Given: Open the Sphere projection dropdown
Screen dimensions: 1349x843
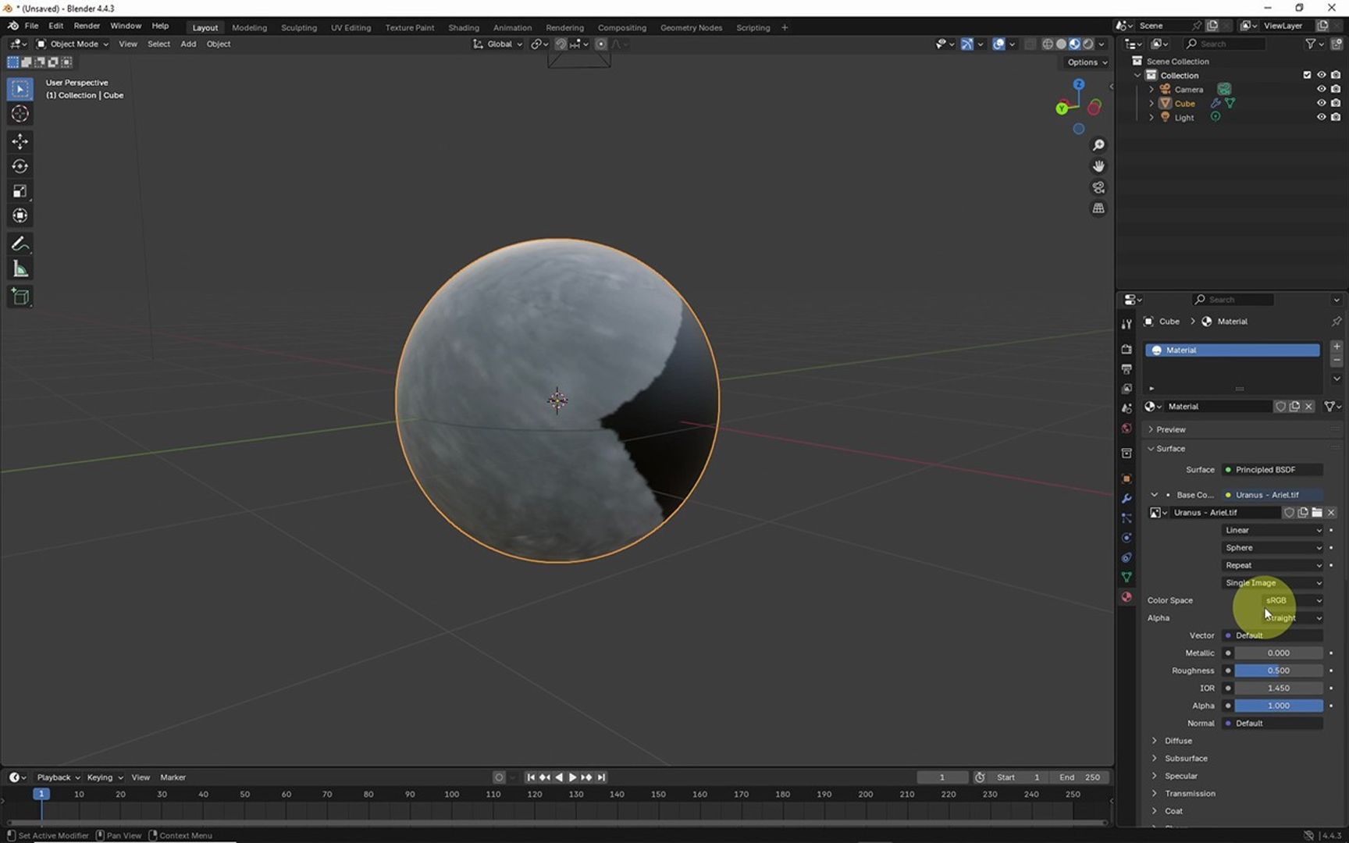Looking at the screenshot, I should (1272, 548).
